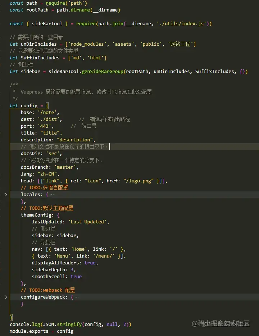259x336 pixels.
Task: Click the 'Home' nav text string
Action: pos(79,249)
